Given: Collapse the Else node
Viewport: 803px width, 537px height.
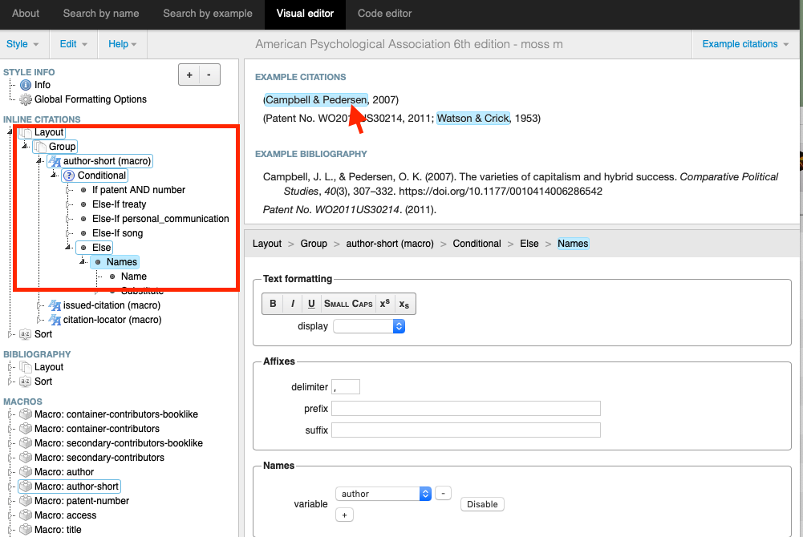Looking at the screenshot, I should coord(68,248).
